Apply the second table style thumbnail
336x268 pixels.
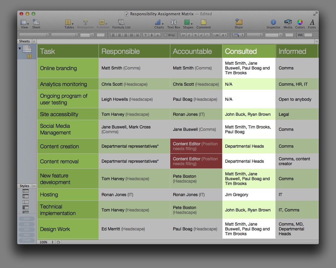click(x=26, y=196)
